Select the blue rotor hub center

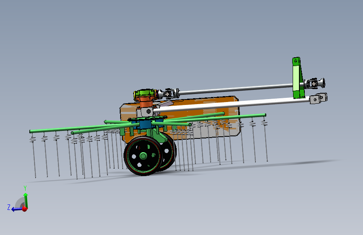pos(145,123)
